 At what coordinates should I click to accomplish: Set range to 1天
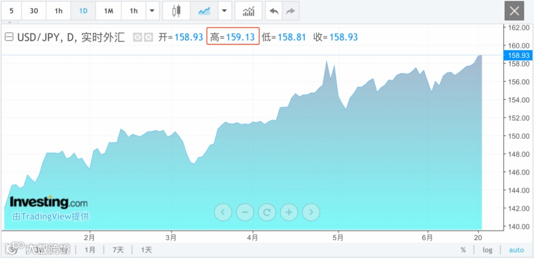point(146,250)
